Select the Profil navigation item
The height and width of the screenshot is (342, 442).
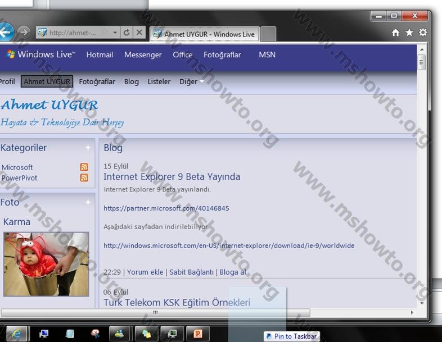pyautogui.click(x=7, y=81)
